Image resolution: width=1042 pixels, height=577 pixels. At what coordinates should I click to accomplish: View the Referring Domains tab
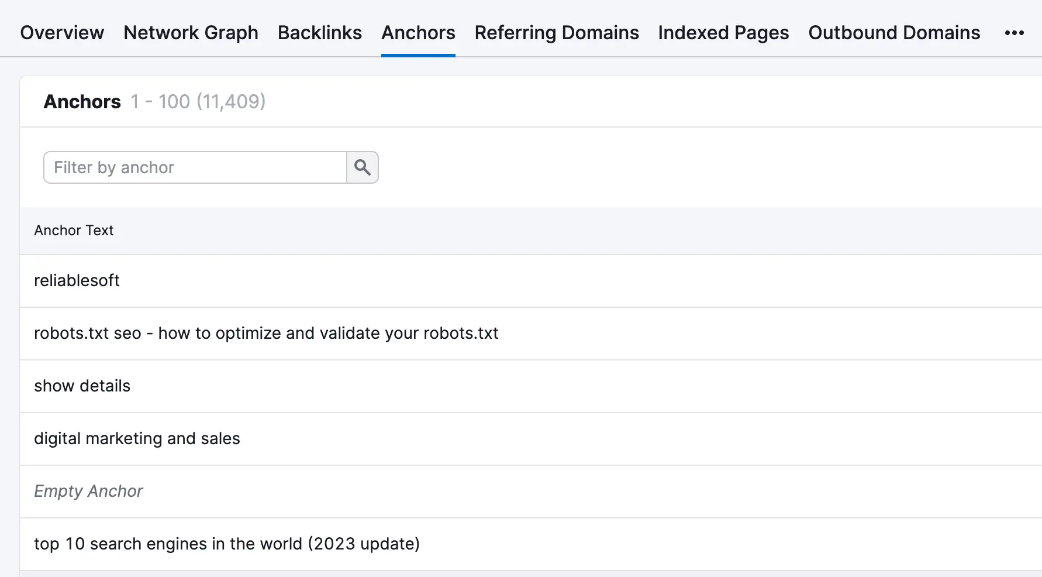pos(557,33)
